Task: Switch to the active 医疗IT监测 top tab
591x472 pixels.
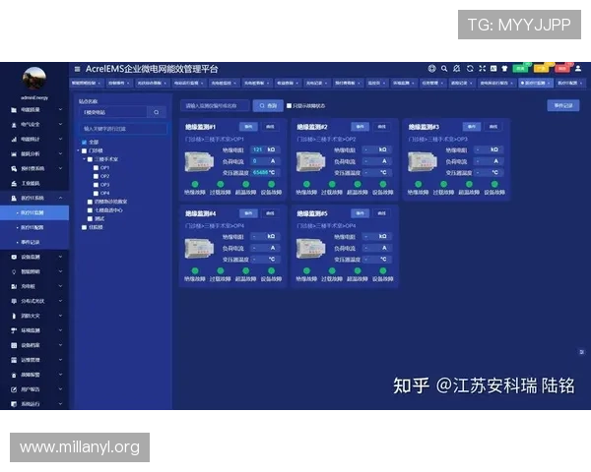Action: [x=535, y=83]
